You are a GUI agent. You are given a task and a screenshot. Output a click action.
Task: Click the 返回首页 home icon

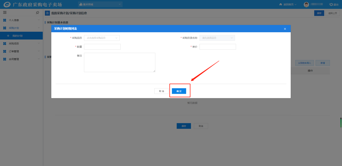point(281,4)
